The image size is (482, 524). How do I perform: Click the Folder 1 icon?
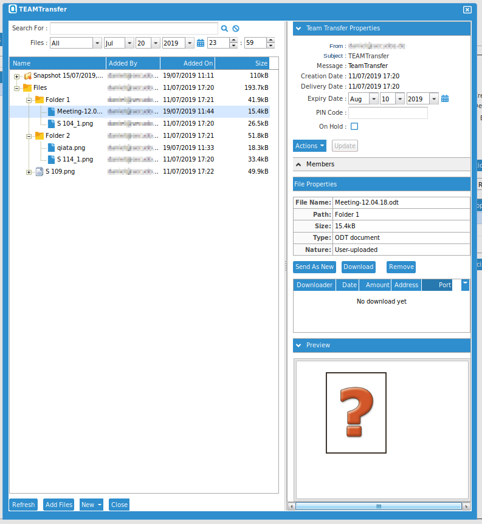[x=40, y=100]
